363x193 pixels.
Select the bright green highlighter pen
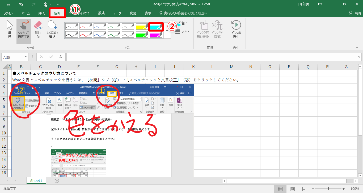pos(142,34)
